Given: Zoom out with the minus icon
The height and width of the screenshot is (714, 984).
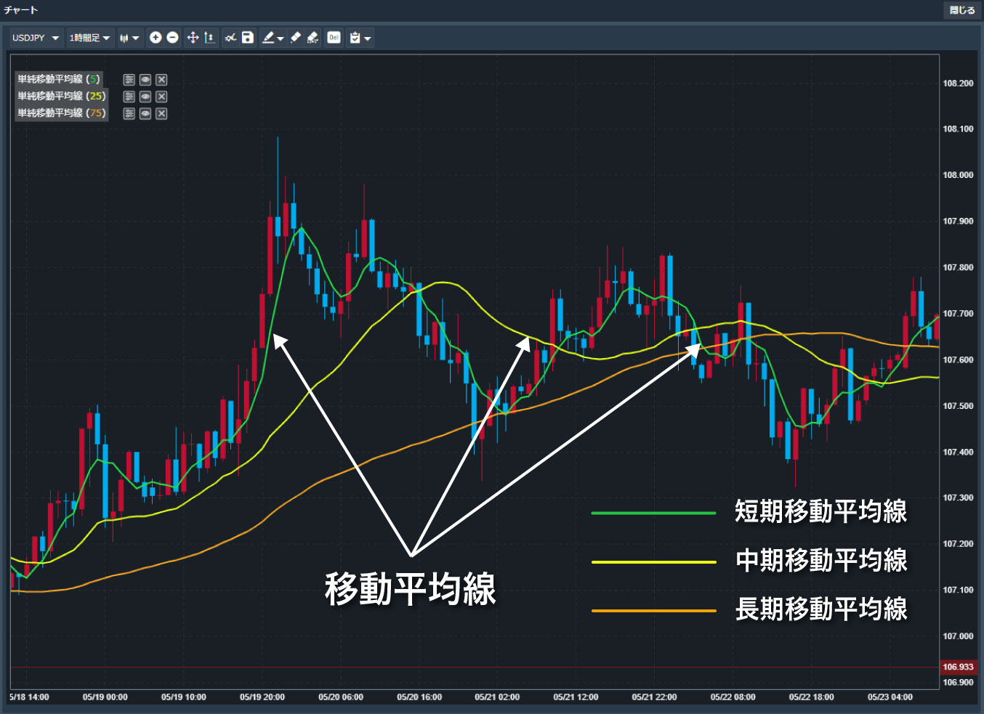Looking at the screenshot, I should pos(173,38).
